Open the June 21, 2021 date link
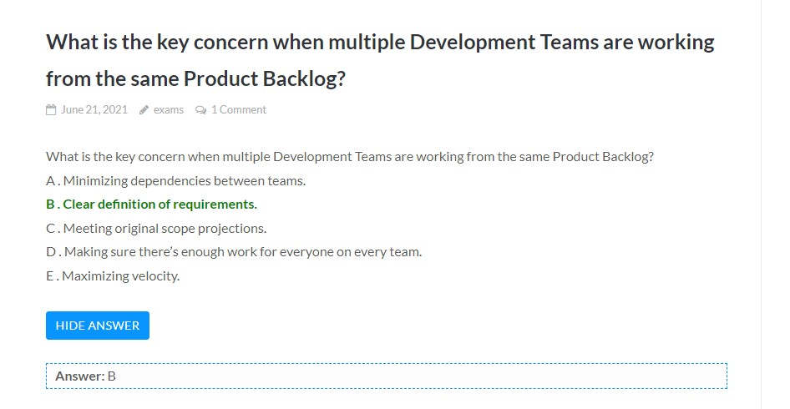790x409 pixels. 94,109
